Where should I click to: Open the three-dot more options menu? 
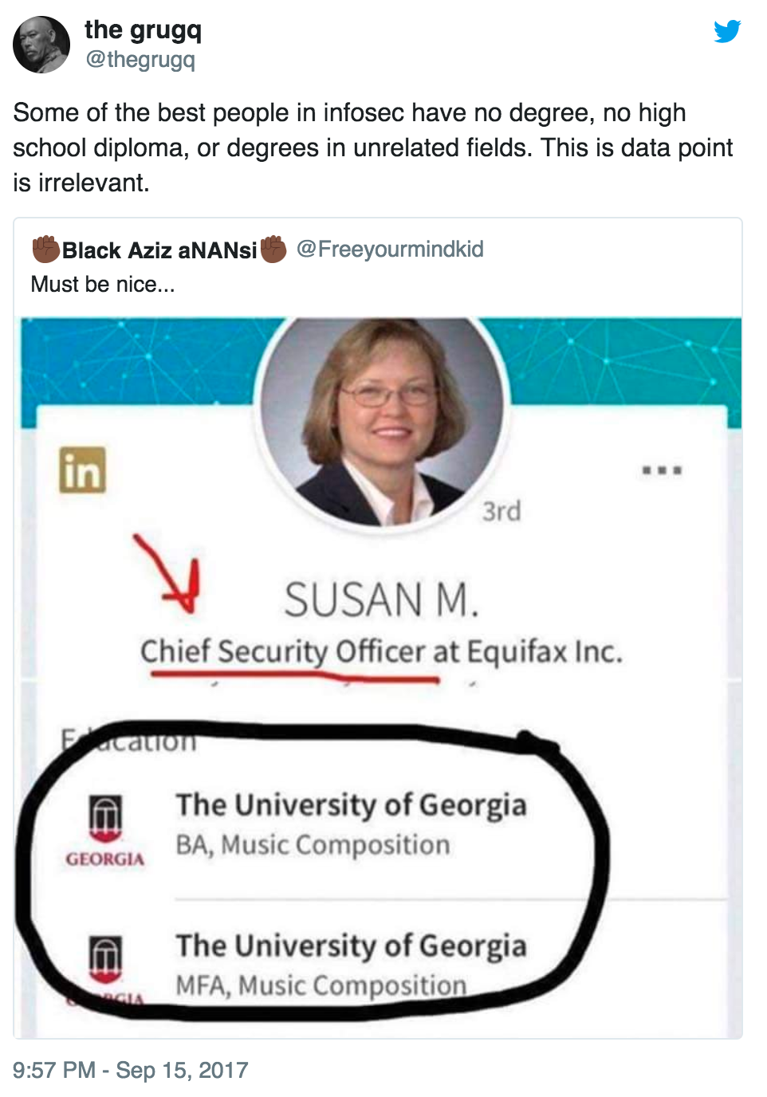pos(662,470)
